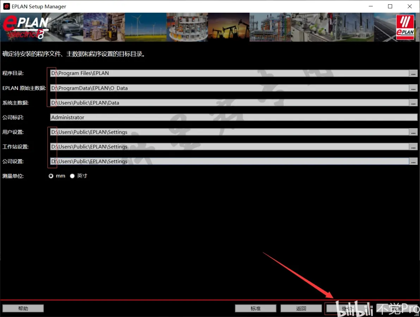Browse for the 程序目录 folder

pyautogui.click(x=413, y=73)
